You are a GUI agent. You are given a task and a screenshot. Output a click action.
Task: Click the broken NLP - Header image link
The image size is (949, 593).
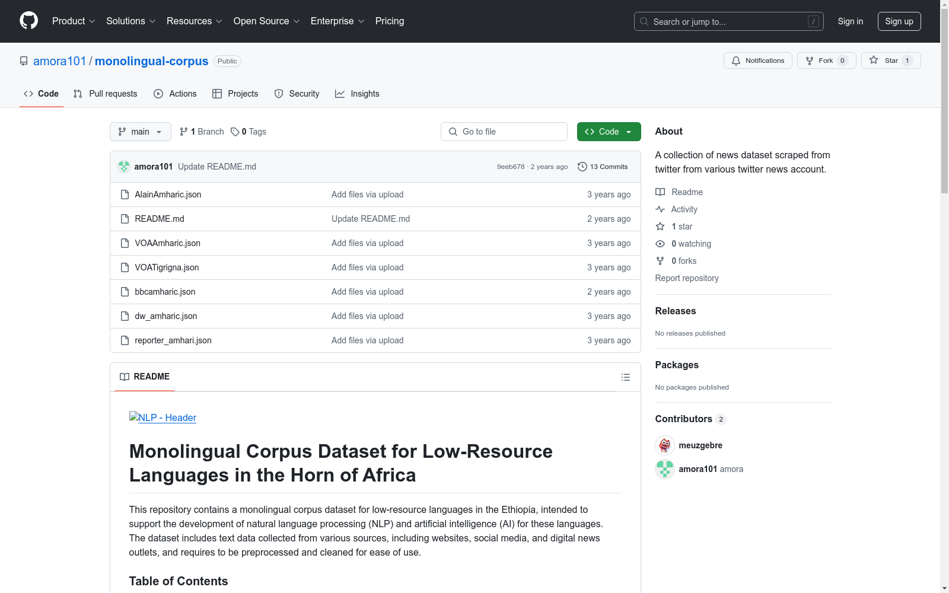point(163,417)
